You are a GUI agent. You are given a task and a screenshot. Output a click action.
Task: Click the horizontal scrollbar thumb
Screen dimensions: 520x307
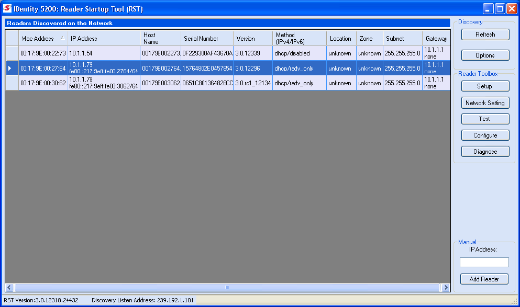[227, 287]
